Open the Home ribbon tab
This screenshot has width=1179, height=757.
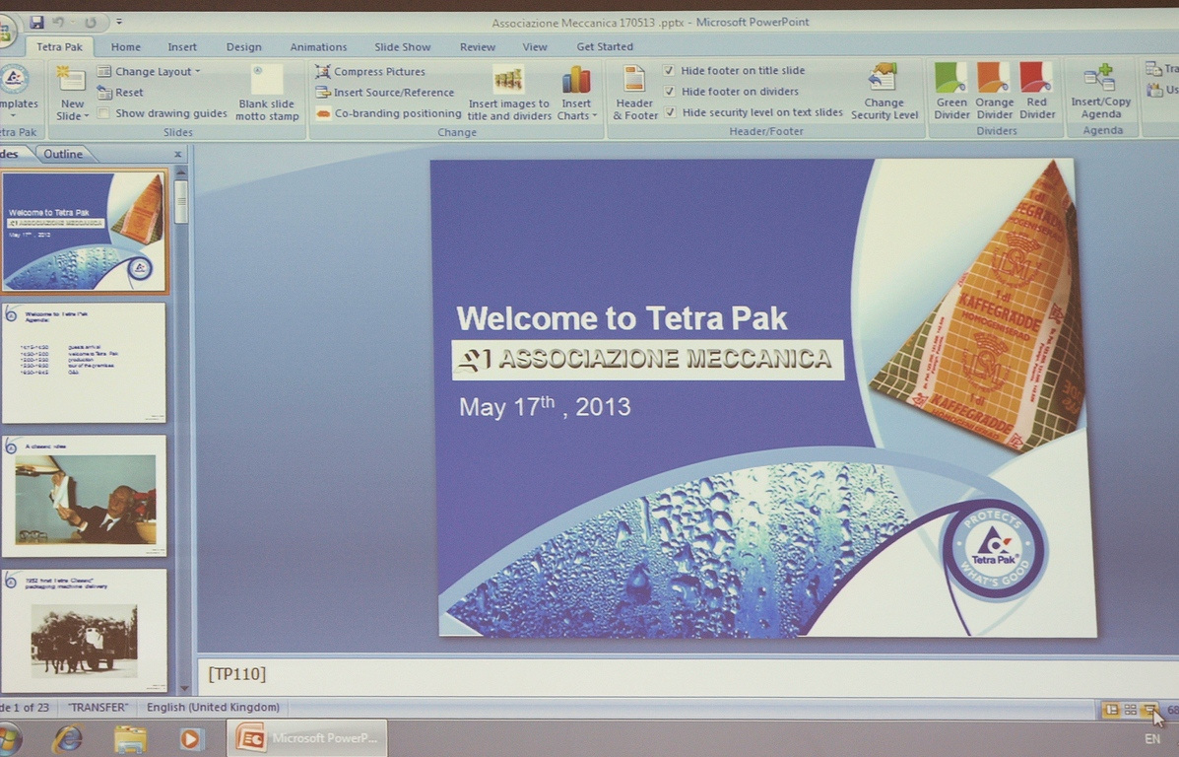125,46
